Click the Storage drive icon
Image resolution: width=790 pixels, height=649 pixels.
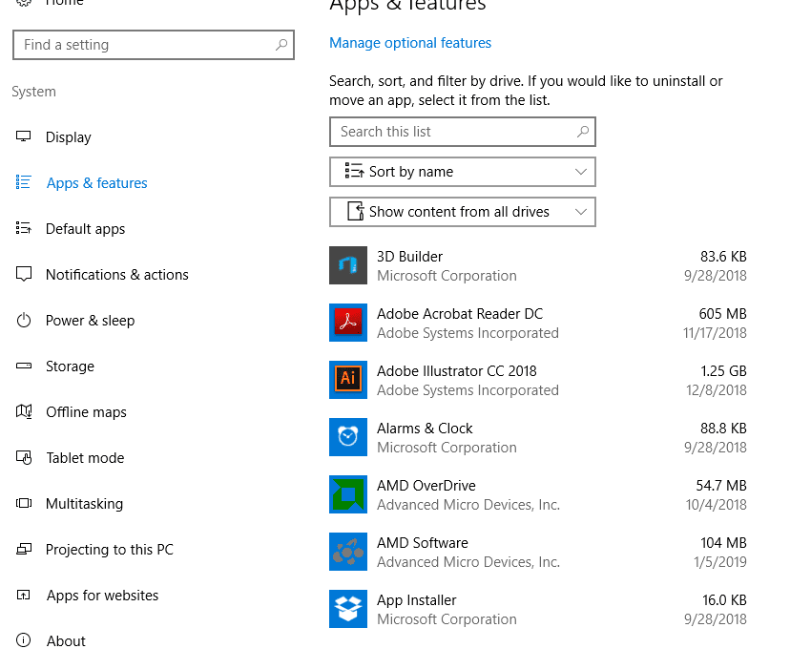pyautogui.click(x=23, y=366)
